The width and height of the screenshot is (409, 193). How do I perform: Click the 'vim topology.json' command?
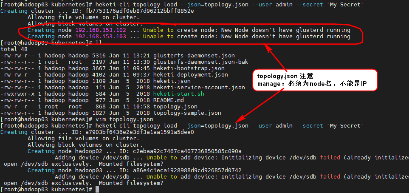coord(124,119)
